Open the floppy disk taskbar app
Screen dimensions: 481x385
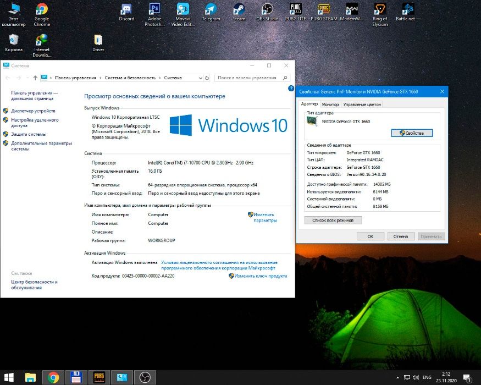click(x=76, y=377)
